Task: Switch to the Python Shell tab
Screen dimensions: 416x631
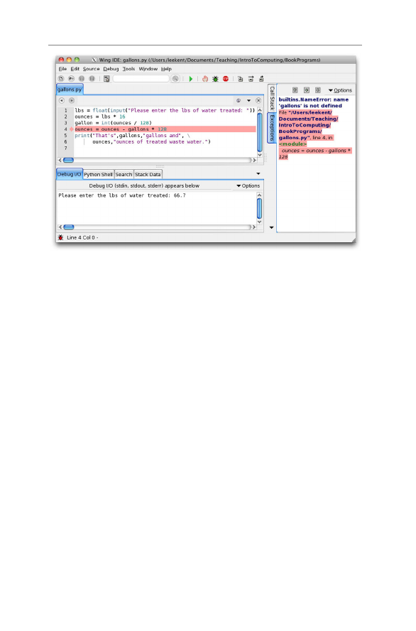Action: [98, 174]
